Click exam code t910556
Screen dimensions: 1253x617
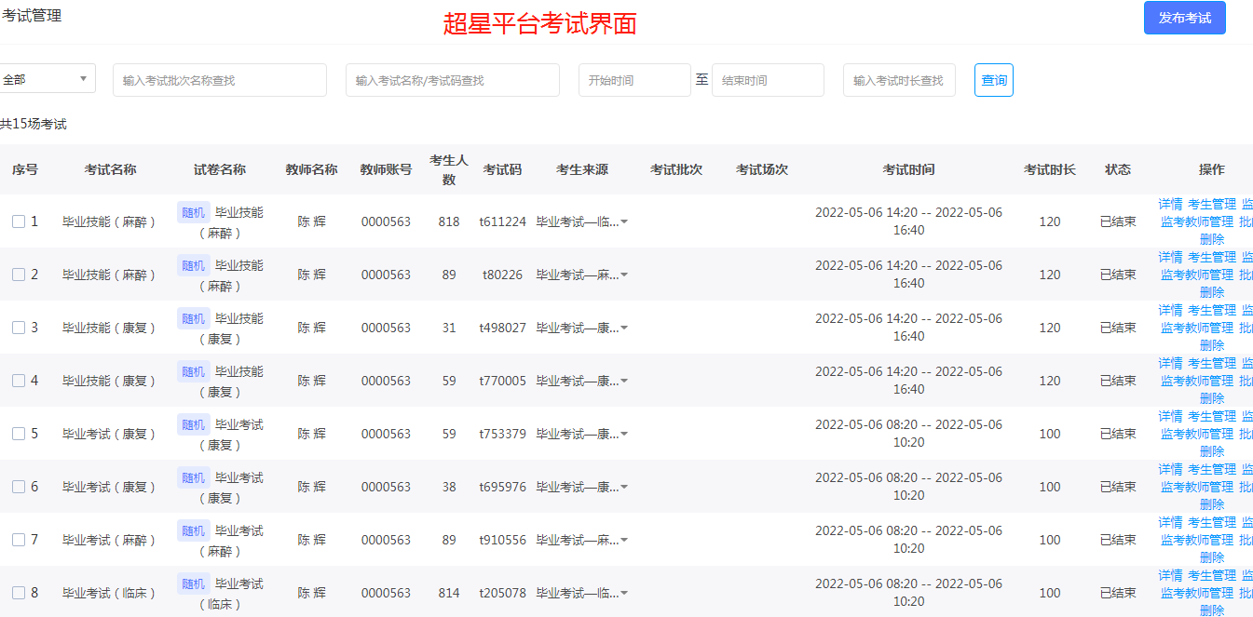(x=502, y=540)
